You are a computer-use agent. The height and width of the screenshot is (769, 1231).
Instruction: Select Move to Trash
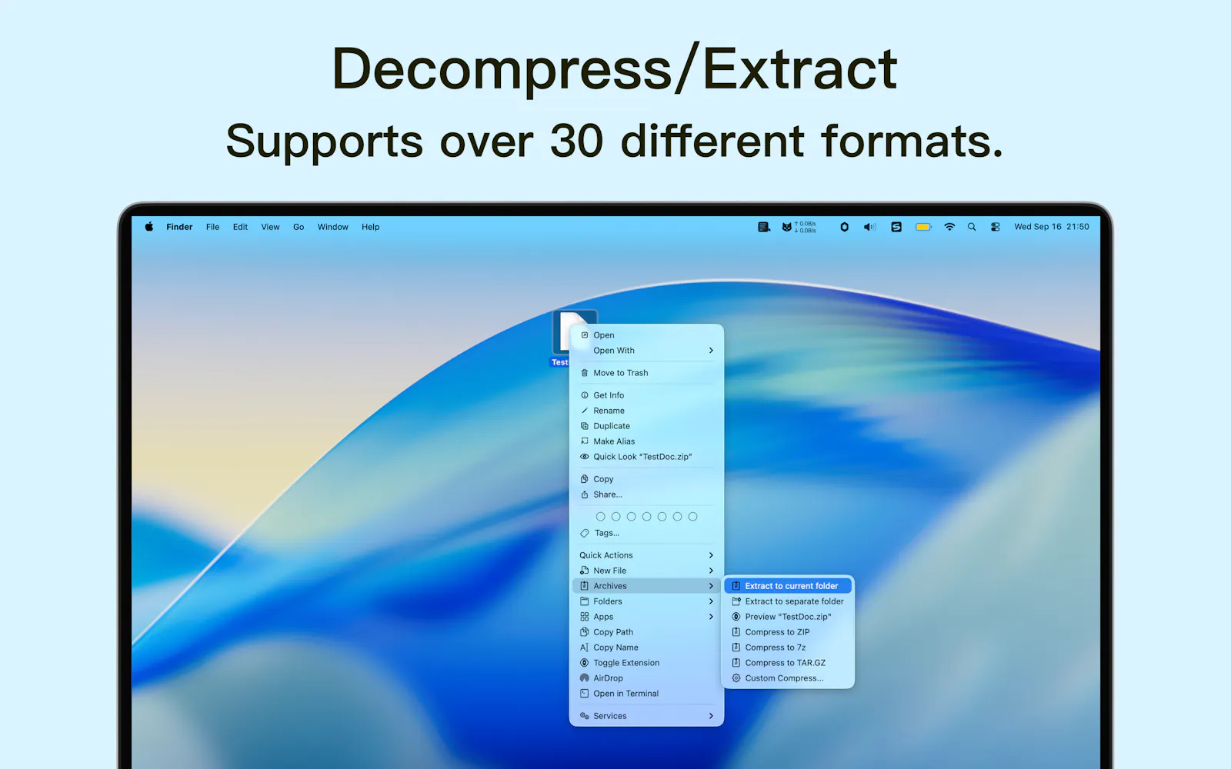pyautogui.click(x=646, y=373)
